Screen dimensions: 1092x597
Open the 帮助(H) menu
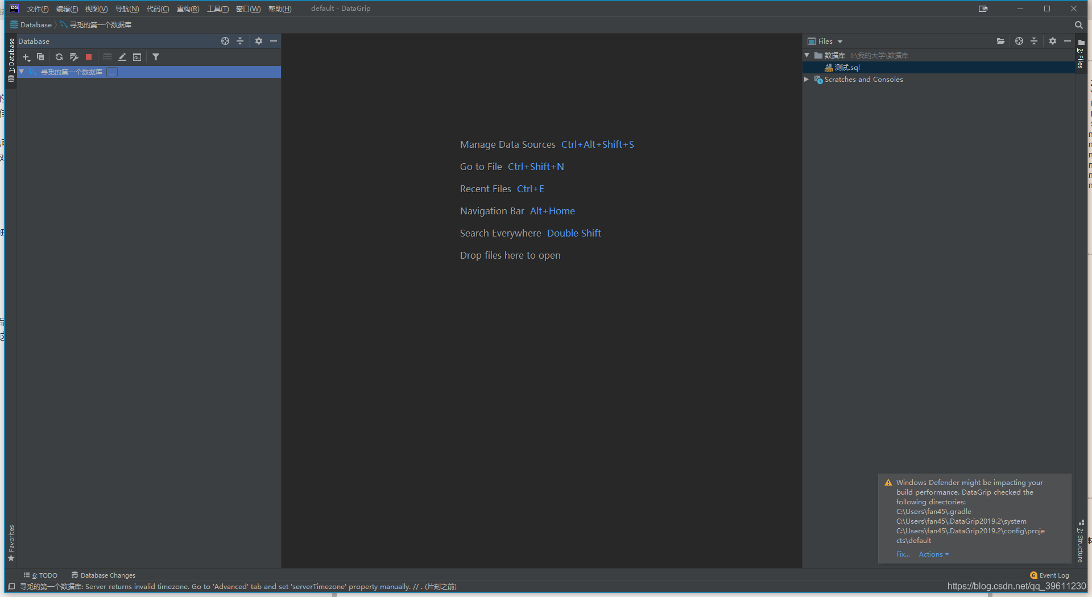(280, 9)
